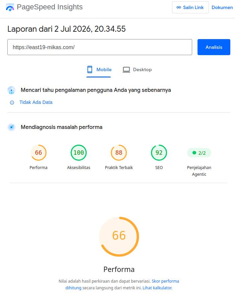Jump to the Aksesibilitas score gauge 100
Image resolution: width=235 pixels, height=294 pixels.
click(x=79, y=153)
